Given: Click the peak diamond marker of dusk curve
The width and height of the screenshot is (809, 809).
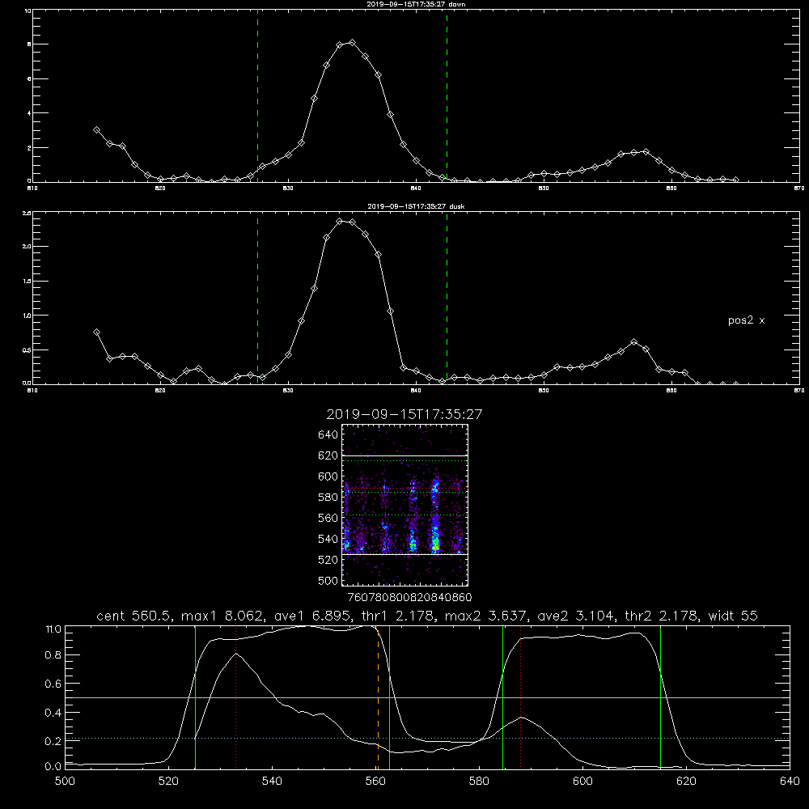Looking at the screenshot, I should pos(340,222).
